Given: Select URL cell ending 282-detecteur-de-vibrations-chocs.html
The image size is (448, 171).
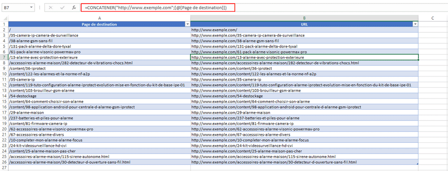Looking at the screenshot, I should coord(304,63).
